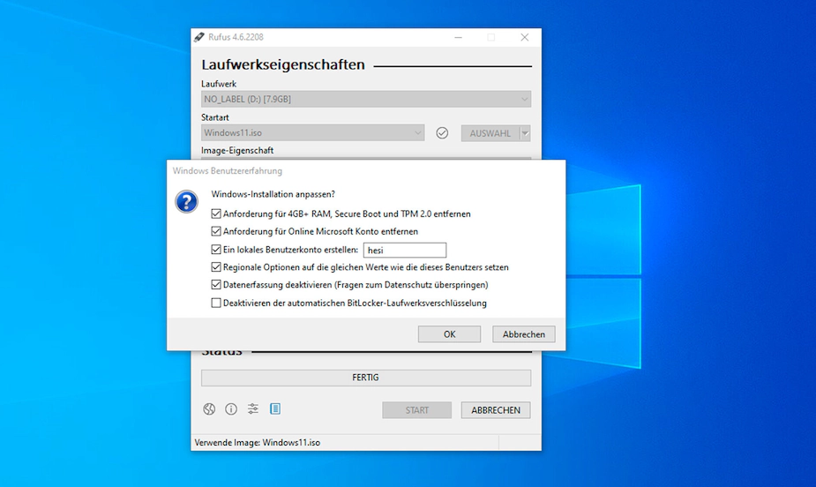The image size is (816, 487).
Task: Confirm the dialog with OK
Action: 449,334
